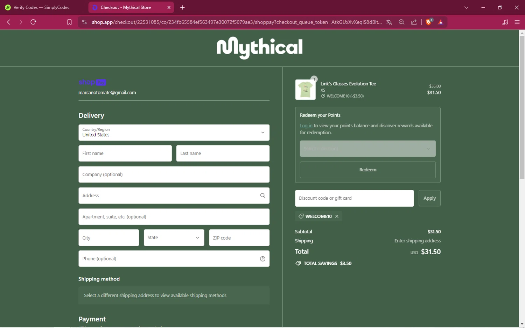Open Brave Rewards triangle icon

click(x=441, y=22)
